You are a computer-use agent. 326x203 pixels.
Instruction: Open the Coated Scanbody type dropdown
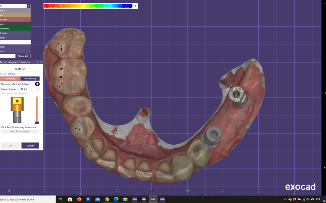tap(10, 89)
